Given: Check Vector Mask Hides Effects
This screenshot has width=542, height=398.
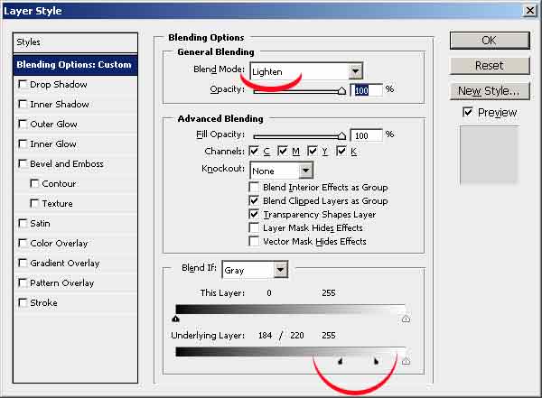Looking at the screenshot, I should pyautogui.click(x=254, y=241).
